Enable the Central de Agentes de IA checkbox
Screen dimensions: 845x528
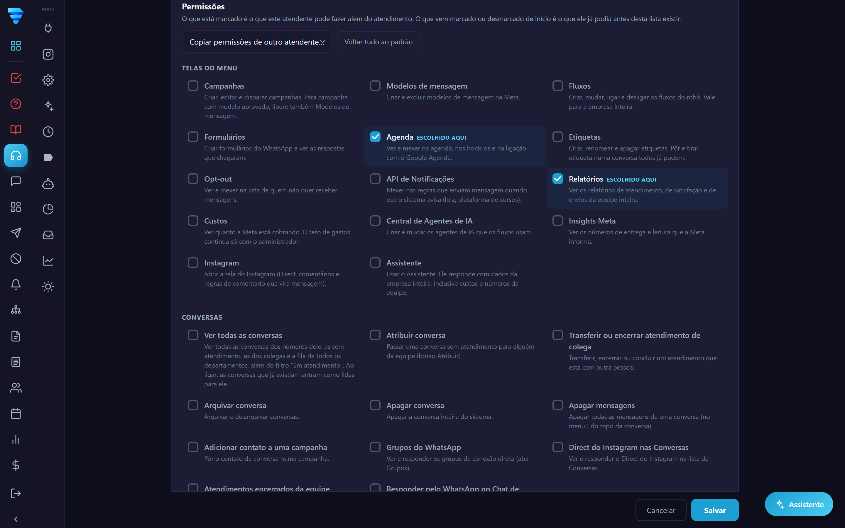point(375,220)
